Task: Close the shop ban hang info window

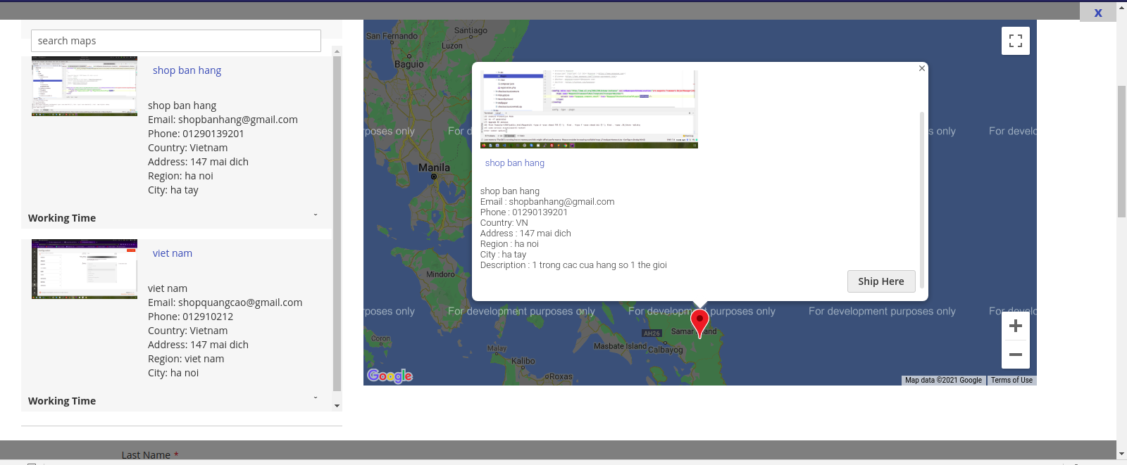Action: [921, 68]
